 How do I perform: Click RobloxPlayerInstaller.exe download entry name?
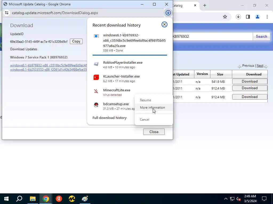pyautogui.click(x=123, y=62)
